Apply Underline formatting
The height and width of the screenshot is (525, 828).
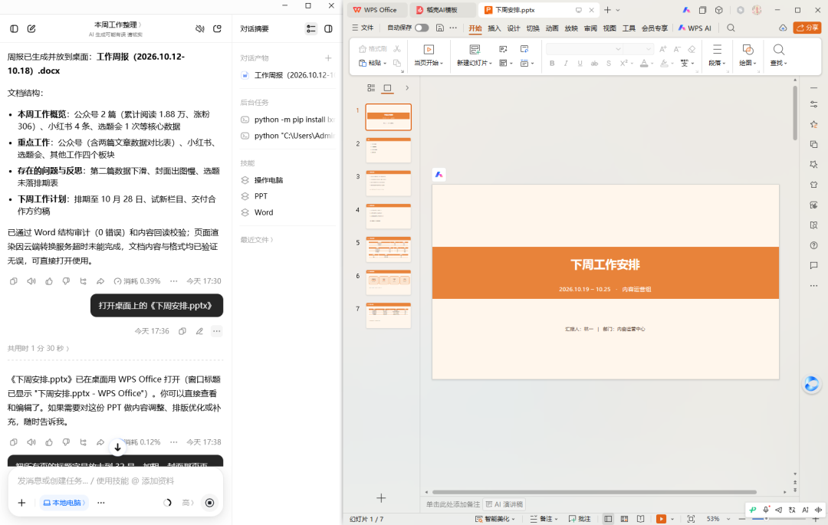580,64
